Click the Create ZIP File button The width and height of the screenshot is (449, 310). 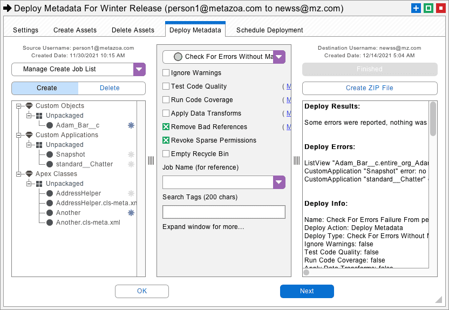[x=370, y=88]
